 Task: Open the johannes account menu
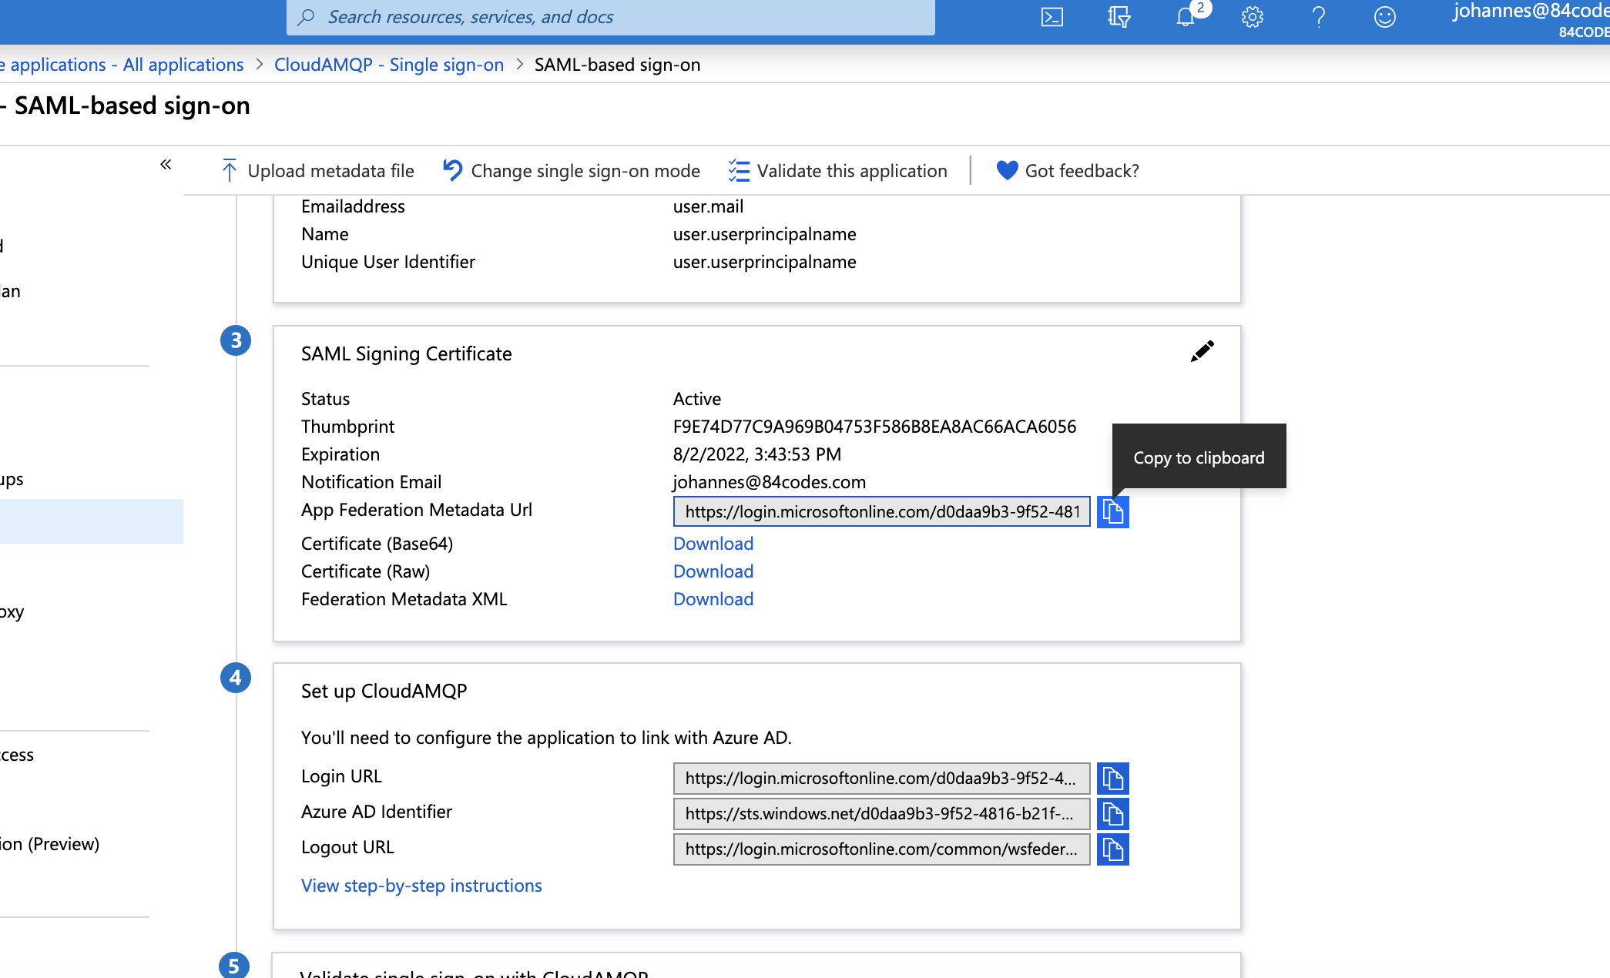click(1531, 19)
